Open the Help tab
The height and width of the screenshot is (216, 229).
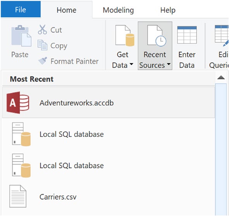168,10
